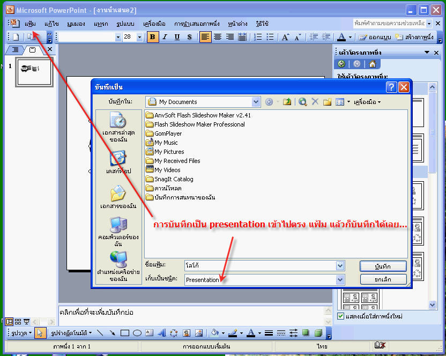Open the font name dropdown

pyautogui.click(x=118, y=37)
